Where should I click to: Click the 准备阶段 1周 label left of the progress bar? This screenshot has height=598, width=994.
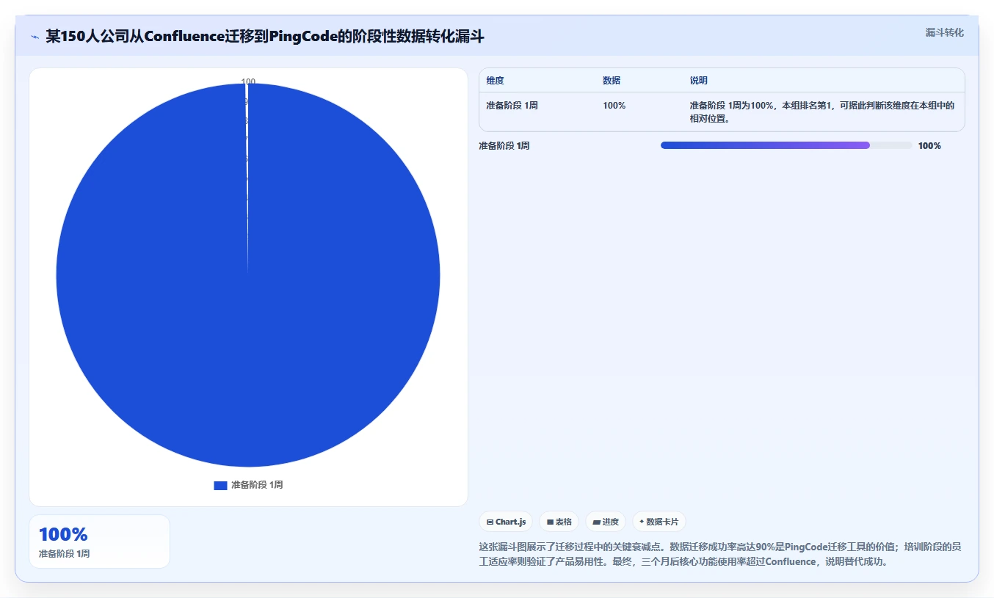(x=504, y=146)
